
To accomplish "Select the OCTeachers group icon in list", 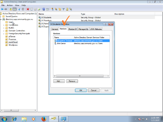I will 40,20.
